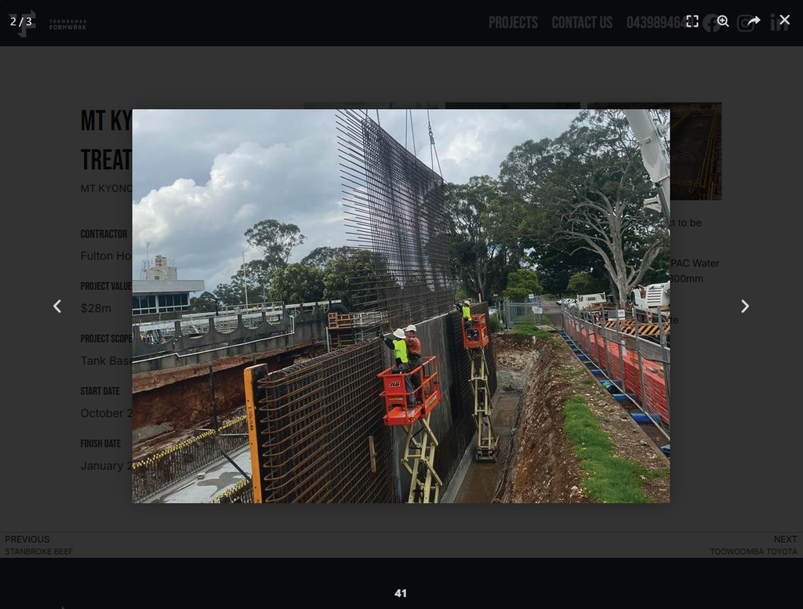Click the "Contractor" heading
Screen dimensions: 803x609
click(x=104, y=234)
